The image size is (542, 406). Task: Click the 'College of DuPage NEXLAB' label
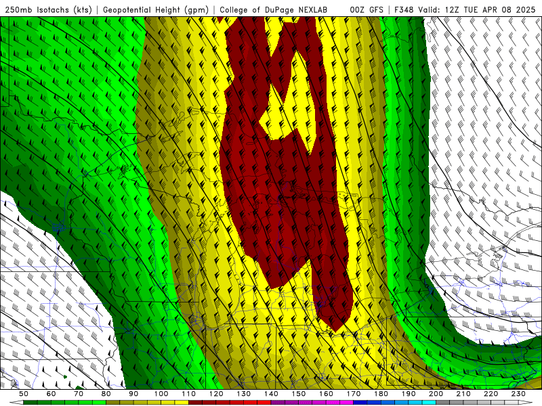[x=274, y=9]
